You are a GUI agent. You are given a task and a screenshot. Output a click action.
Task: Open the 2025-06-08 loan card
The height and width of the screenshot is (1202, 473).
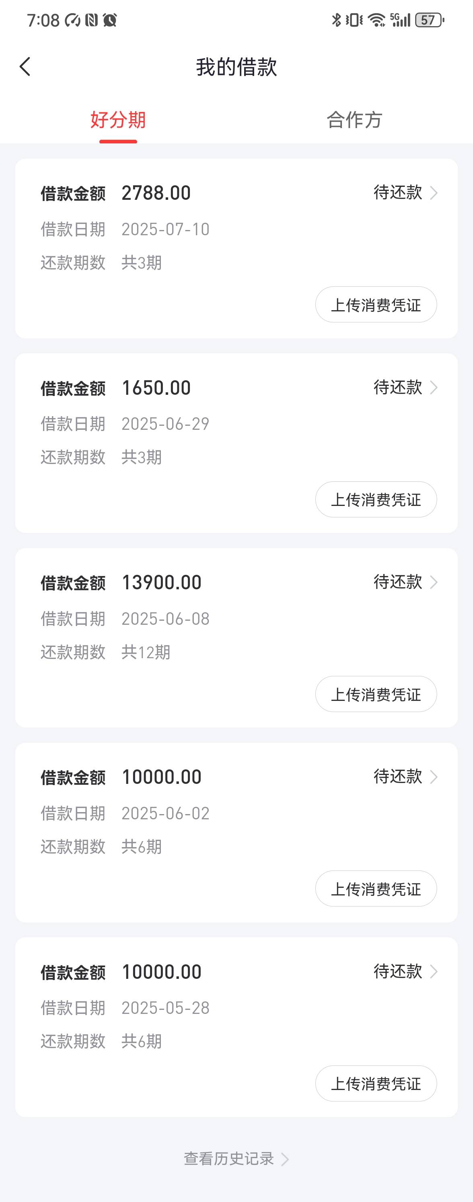tap(236, 638)
